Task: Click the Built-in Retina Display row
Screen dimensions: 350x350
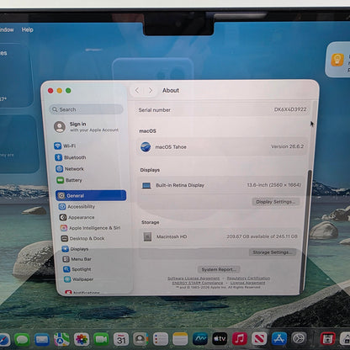Action: click(x=221, y=185)
